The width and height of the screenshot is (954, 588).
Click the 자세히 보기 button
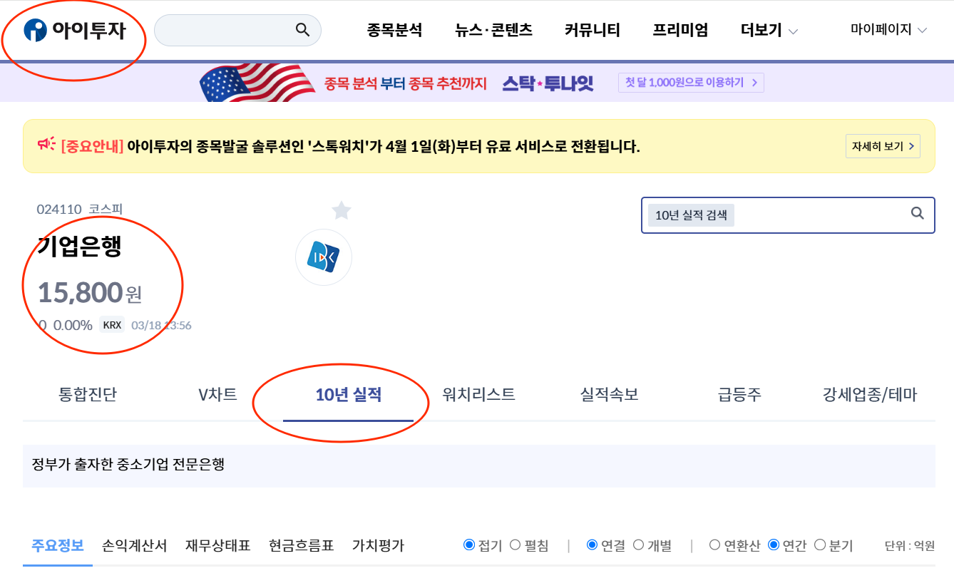click(x=883, y=146)
